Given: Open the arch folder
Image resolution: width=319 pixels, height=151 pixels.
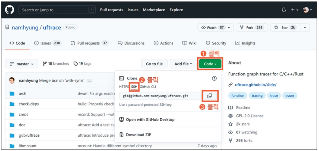Looking at the screenshot, I should [22, 94].
